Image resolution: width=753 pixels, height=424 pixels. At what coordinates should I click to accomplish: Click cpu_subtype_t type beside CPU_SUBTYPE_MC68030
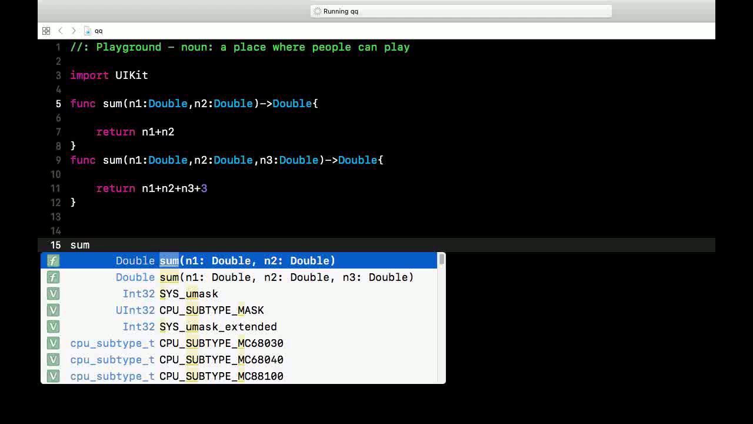[x=112, y=343]
